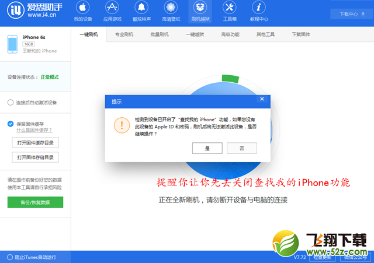Open 高清壁纸 flower icon

(171, 8)
